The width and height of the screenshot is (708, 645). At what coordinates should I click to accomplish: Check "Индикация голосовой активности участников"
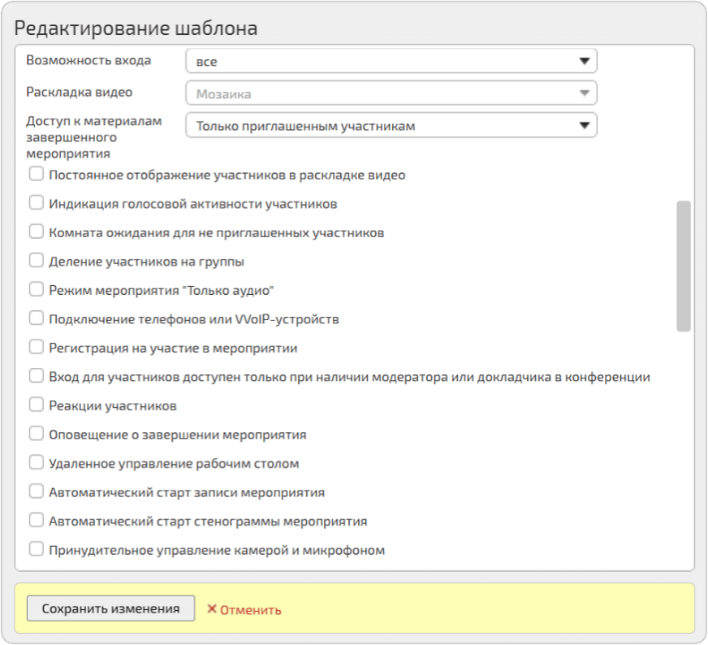click(36, 203)
